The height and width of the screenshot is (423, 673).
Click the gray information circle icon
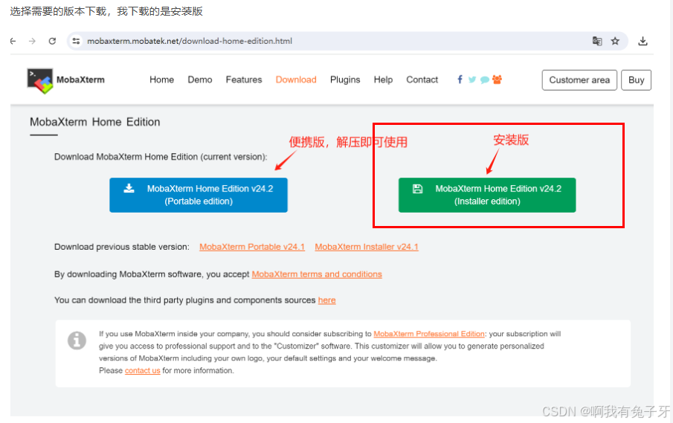pos(77,340)
